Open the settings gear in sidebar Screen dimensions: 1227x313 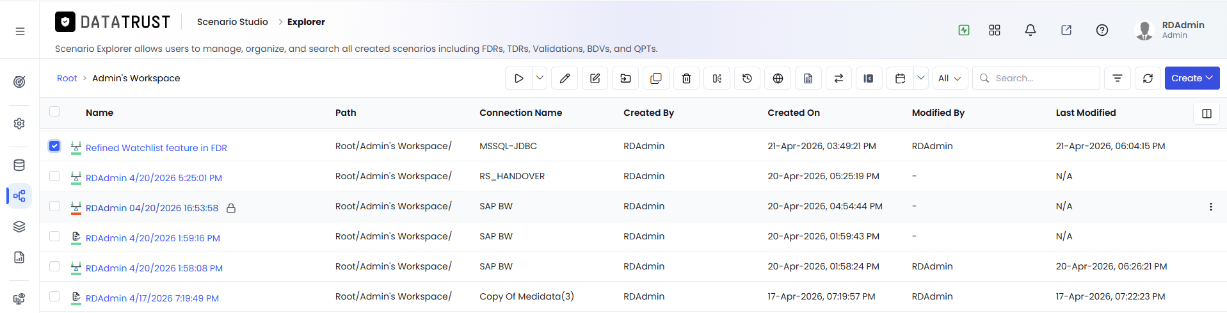[19, 124]
